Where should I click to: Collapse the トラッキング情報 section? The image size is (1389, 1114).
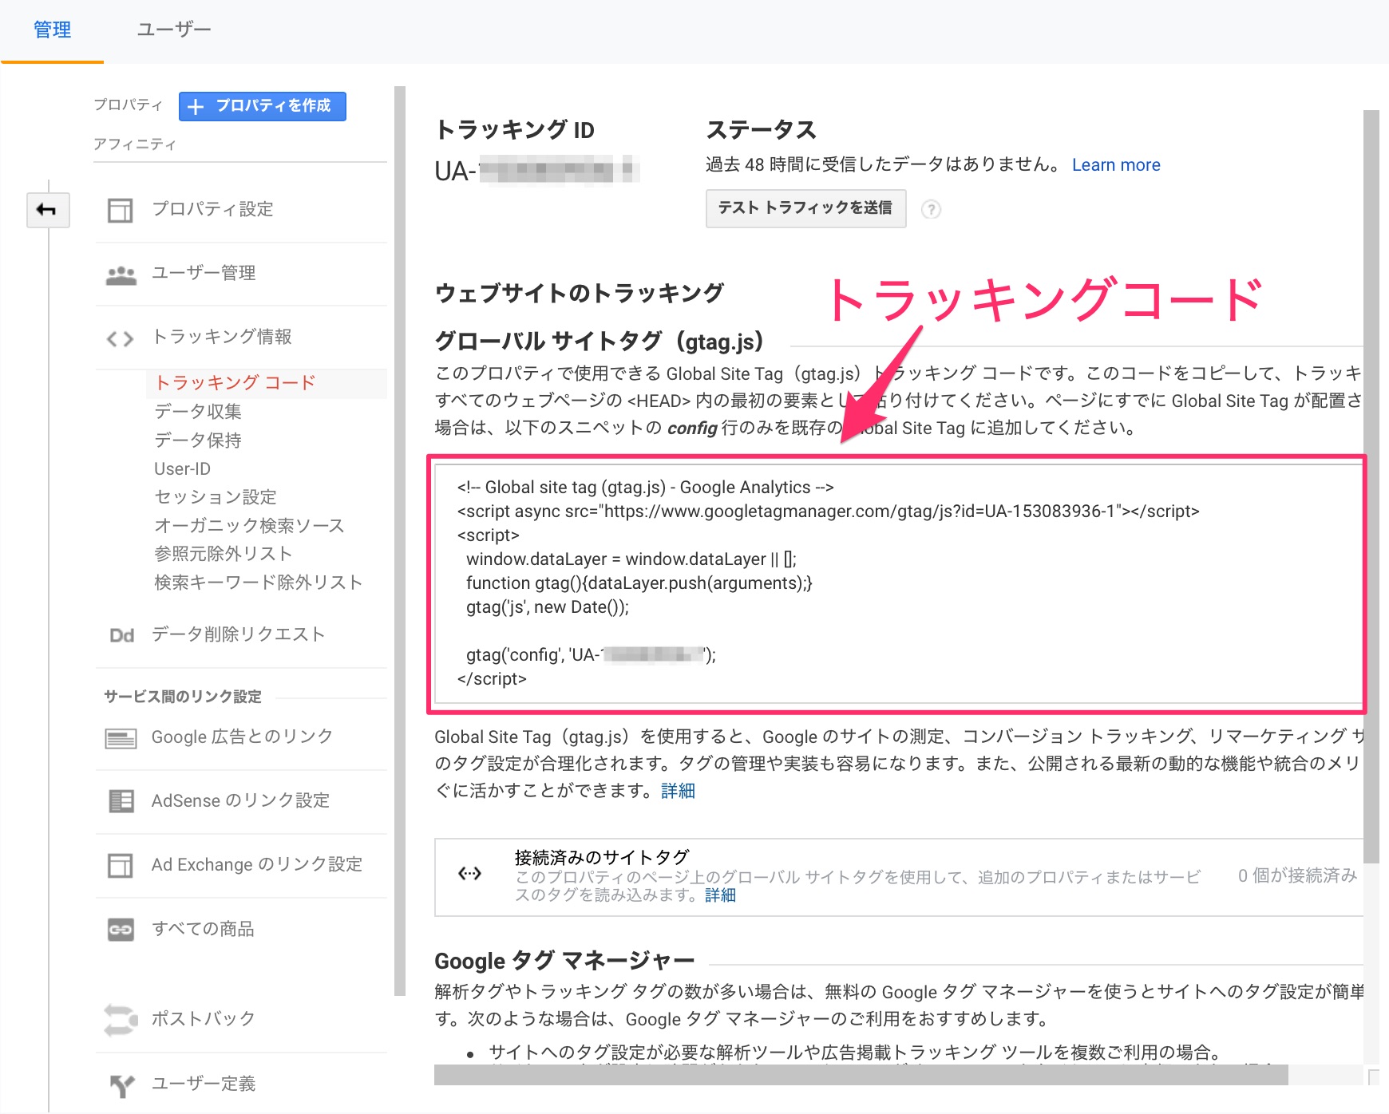[221, 338]
